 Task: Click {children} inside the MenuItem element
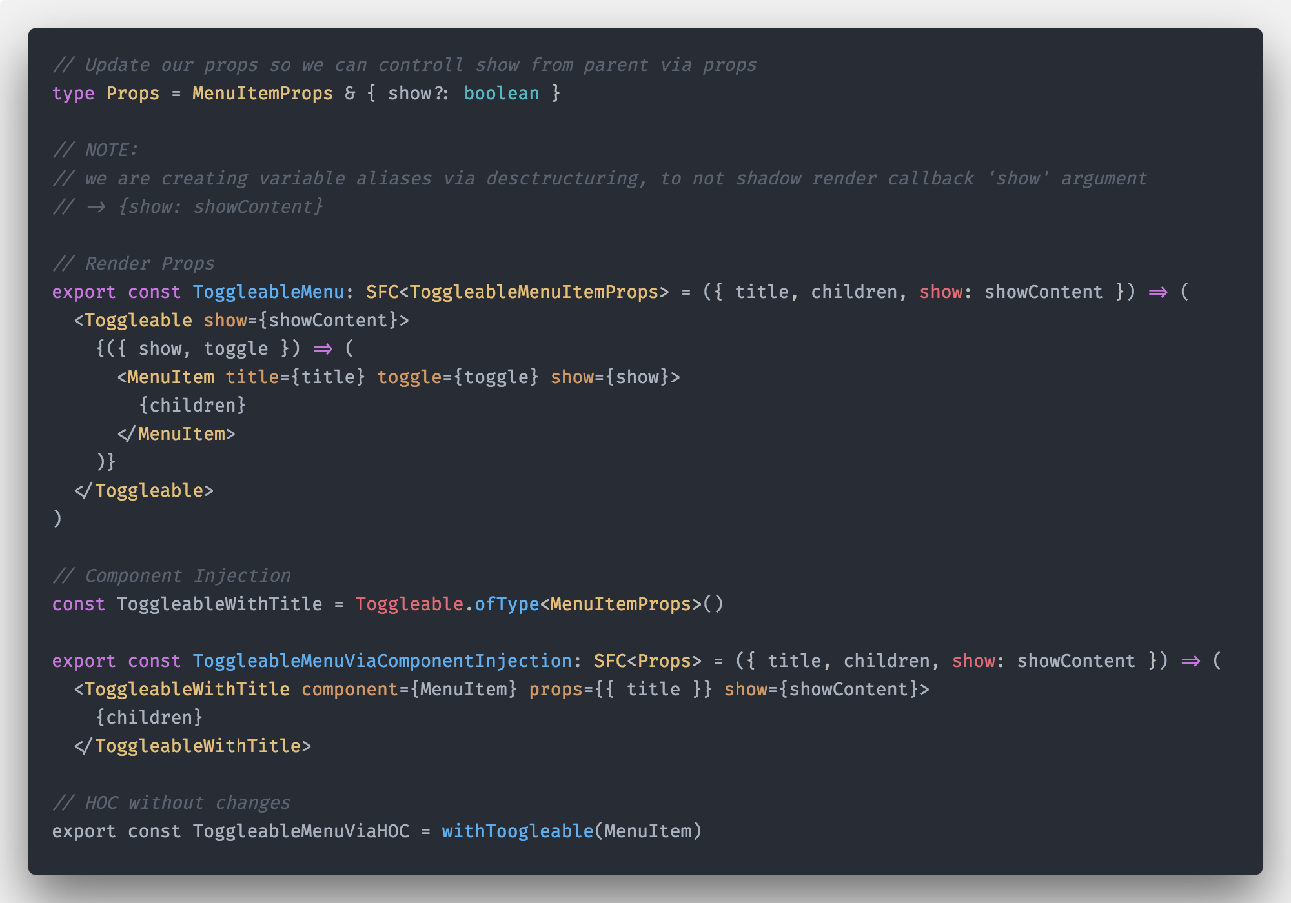click(x=192, y=406)
